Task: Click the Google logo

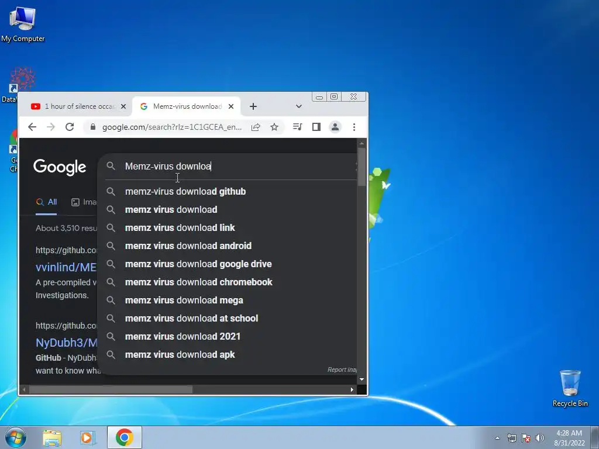Action: pyautogui.click(x=60, y=167)
